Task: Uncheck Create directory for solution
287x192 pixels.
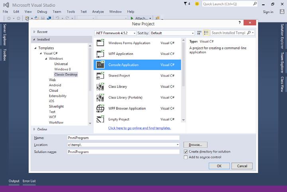Action: [x=186, y=152]
